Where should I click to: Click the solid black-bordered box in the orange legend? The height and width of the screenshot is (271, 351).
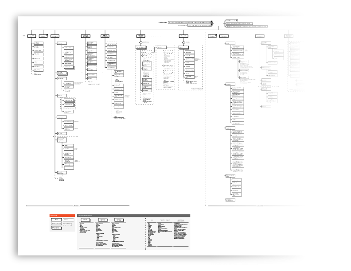(x=55, y=219)
